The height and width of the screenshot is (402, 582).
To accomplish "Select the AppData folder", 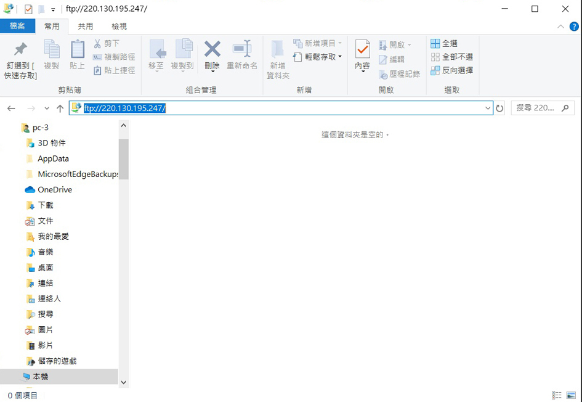I will coord(48,158).
